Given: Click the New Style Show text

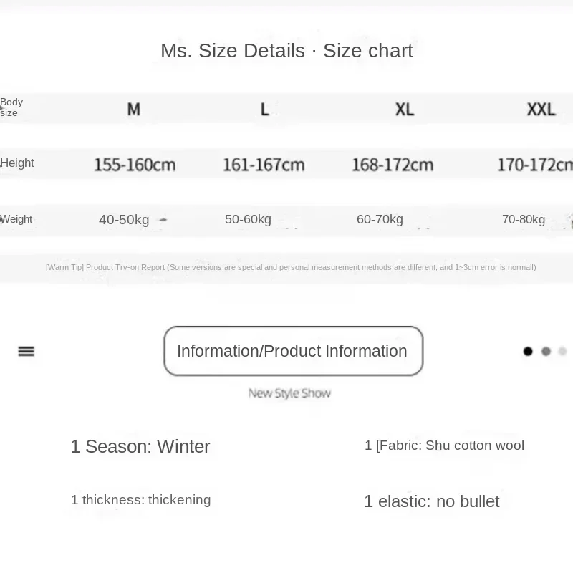Looking at the screenshot, I should (x=289, y=393).
